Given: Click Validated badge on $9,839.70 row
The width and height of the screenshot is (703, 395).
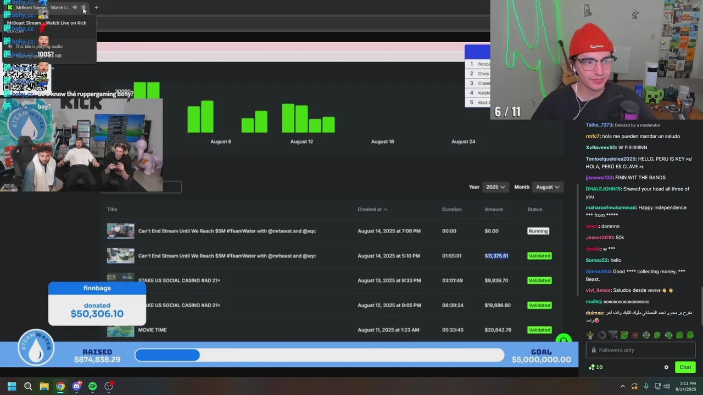Looking at the screenshot, I should point(539,280).
